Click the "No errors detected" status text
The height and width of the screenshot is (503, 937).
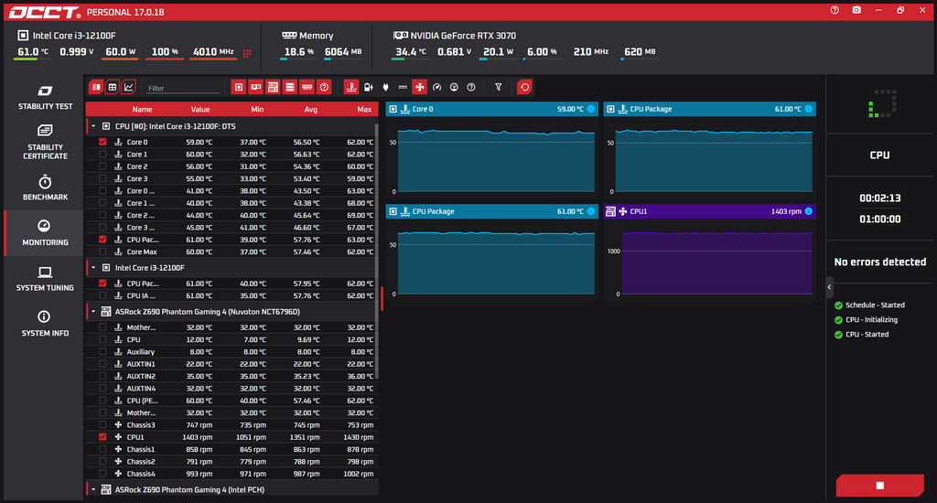(x=879, y=262)
